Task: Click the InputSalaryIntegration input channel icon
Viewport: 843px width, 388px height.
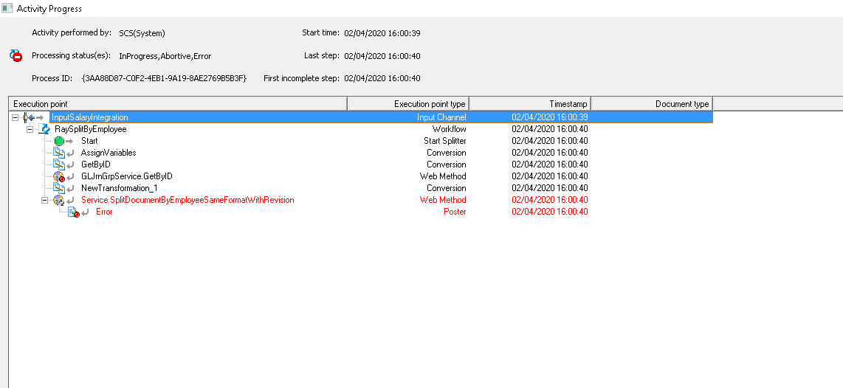Action: pyautogui.click(x=30, y=117)
